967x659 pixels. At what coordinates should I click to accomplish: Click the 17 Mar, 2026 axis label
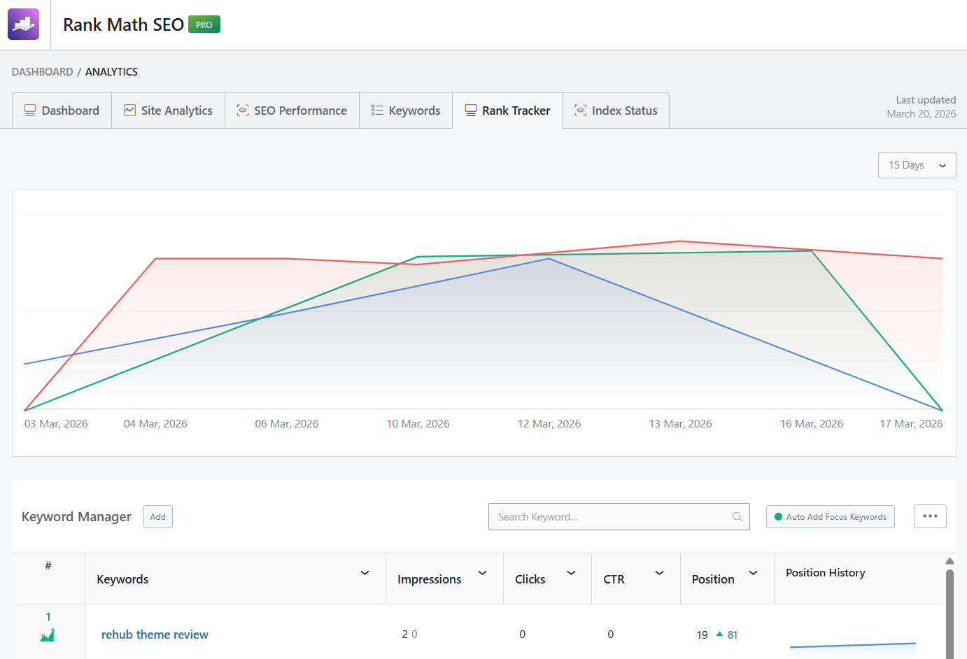click(x=911, y=424)
